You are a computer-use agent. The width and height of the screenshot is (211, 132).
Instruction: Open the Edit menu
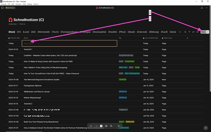tap(13, 4)
